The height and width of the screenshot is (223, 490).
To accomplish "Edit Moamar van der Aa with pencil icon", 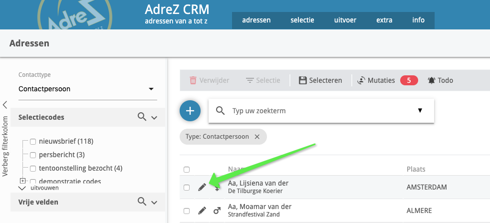I will [202, 211].
